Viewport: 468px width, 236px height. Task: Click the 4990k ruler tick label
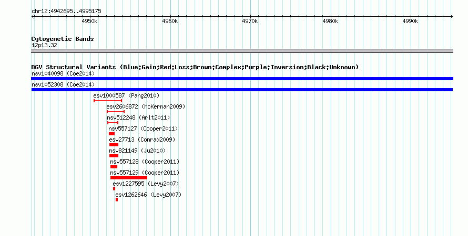(x=410, y=21)
